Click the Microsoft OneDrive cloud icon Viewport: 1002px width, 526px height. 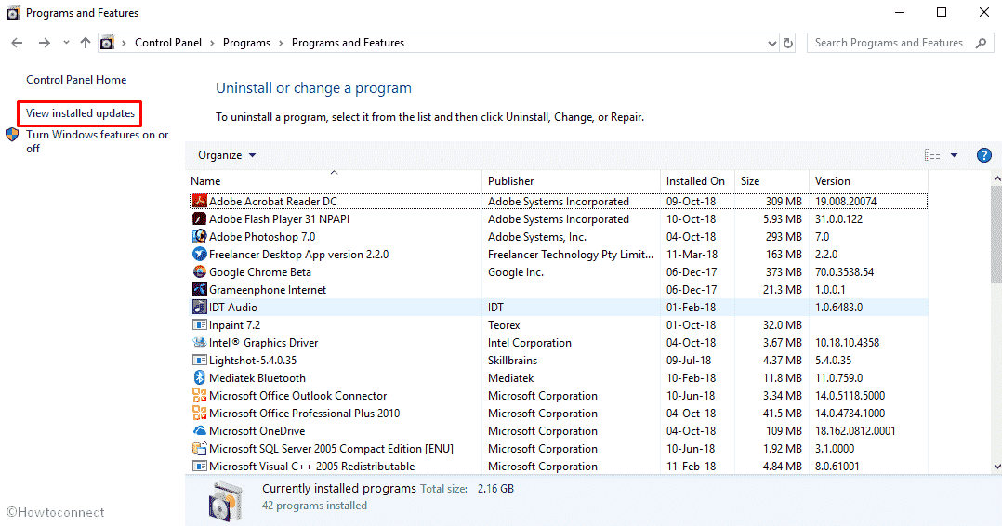199,431
